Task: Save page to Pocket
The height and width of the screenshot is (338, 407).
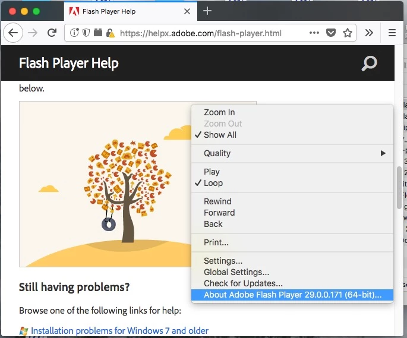Action: point(331,33)
